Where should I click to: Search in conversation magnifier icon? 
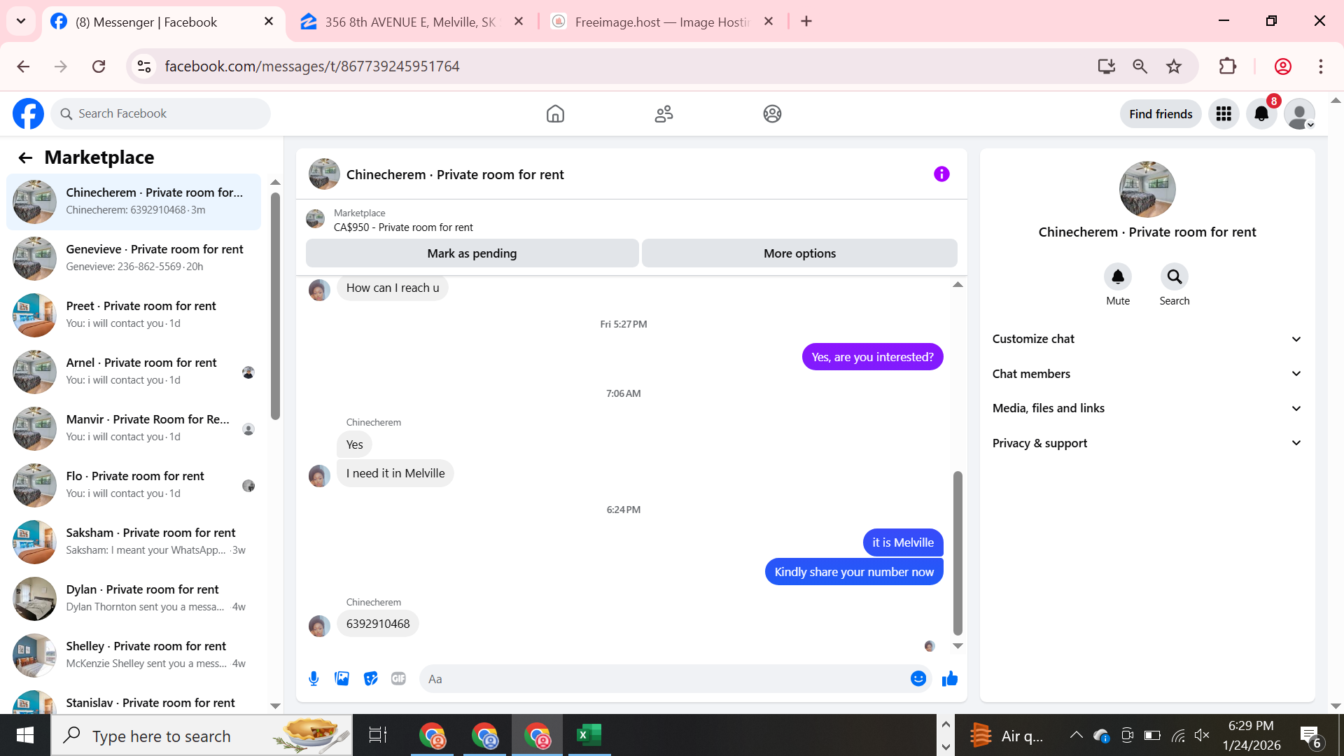(x=1174, y=277)
